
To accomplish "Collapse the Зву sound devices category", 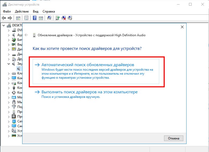I will [9, 64].
